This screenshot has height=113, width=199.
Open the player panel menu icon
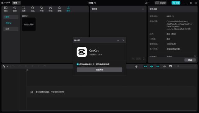[x=143, y=9]
